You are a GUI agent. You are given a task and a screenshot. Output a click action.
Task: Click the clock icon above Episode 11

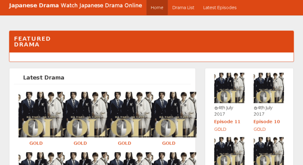coord(216,108)
